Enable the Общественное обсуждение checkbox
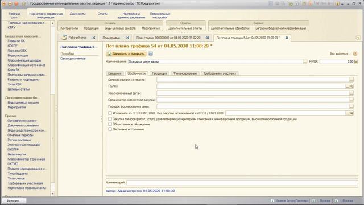 coord(110,124)
